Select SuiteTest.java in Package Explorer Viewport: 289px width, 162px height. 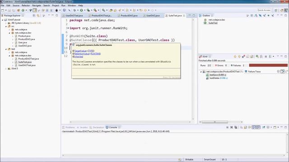pos(25,62)
